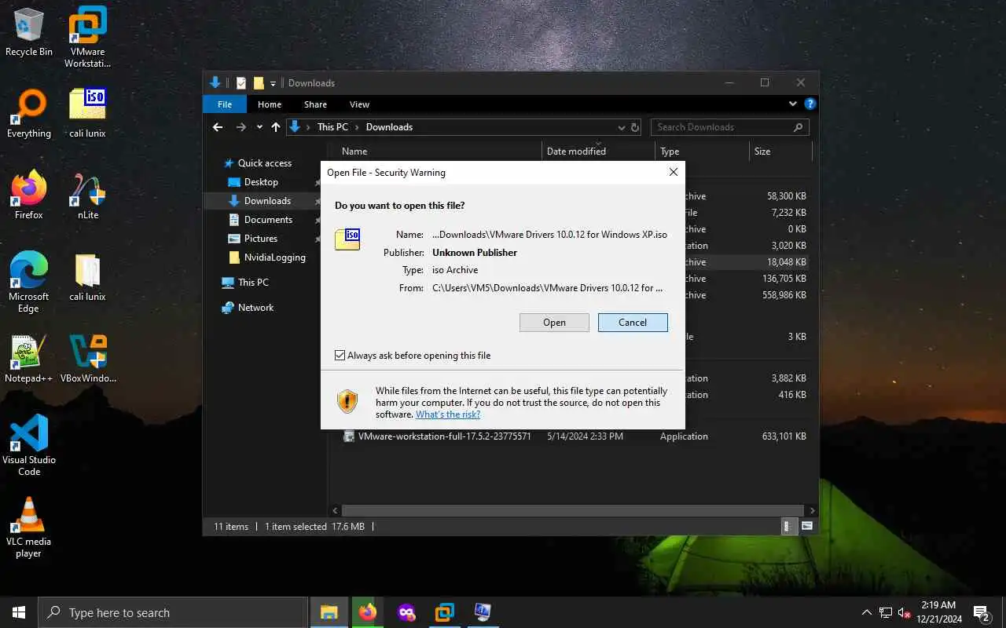Expand the ribbon chevron in Explorer

[x=792, y=104]
